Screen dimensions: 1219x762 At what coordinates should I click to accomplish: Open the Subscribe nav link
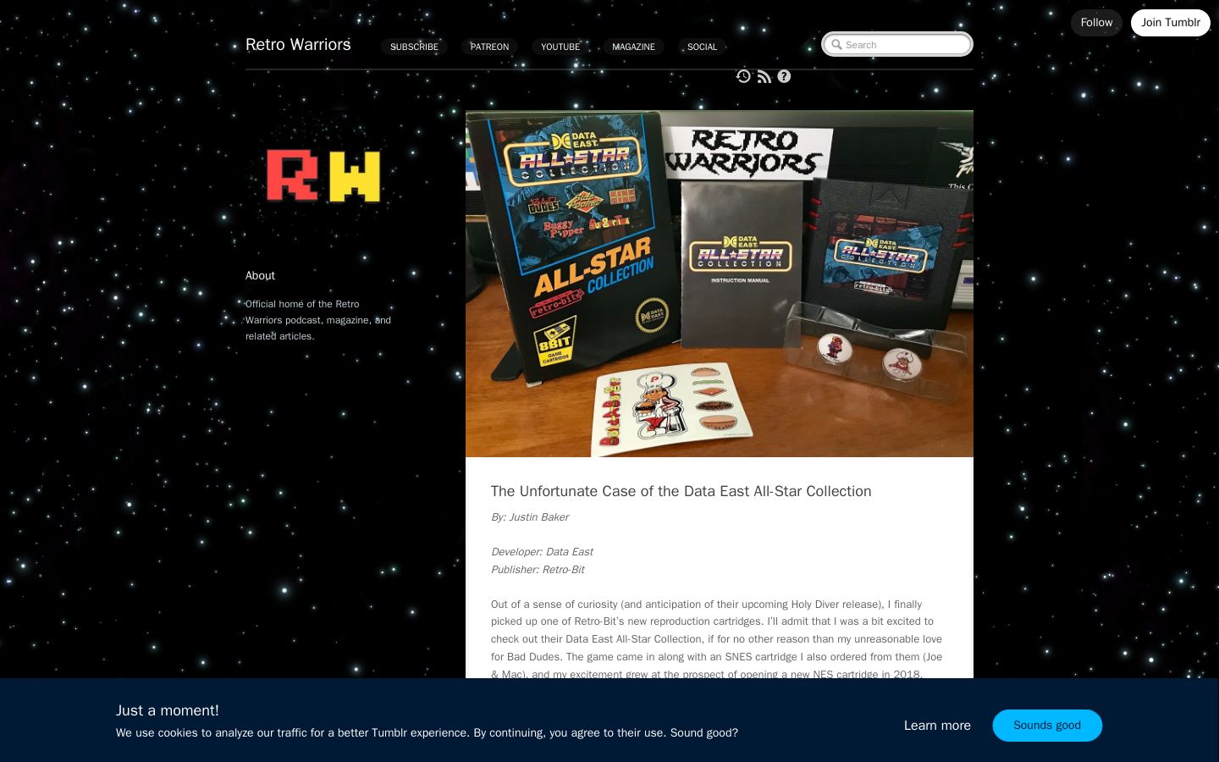(414, 47)
